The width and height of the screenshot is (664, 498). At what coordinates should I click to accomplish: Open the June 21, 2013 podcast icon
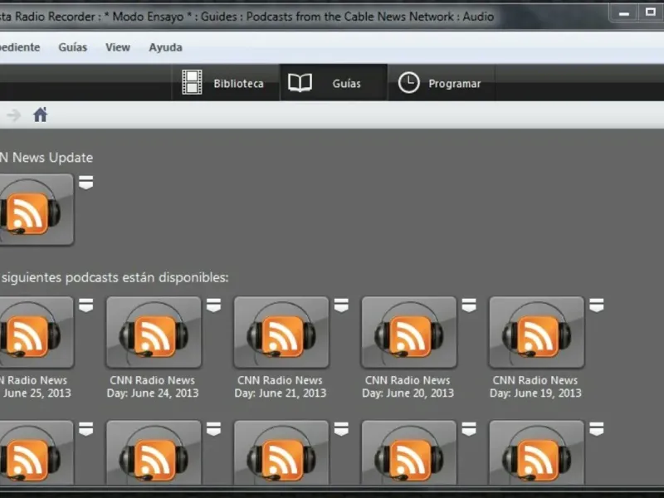tap(281, 333)
